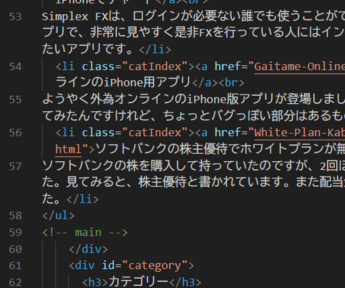Click ラインのiPhone用アプリ text
This screenshot has height=288, width=345.
[123, 82]
